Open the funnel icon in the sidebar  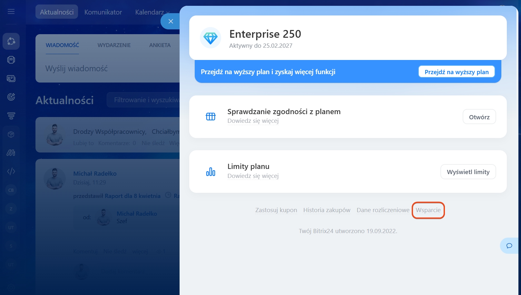11,115
